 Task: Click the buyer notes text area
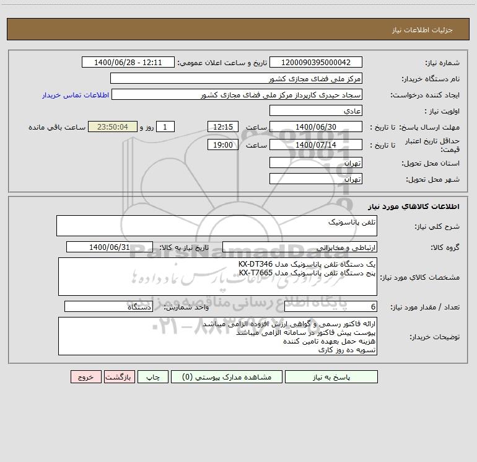pyautogui.click(x=217, y=336)
